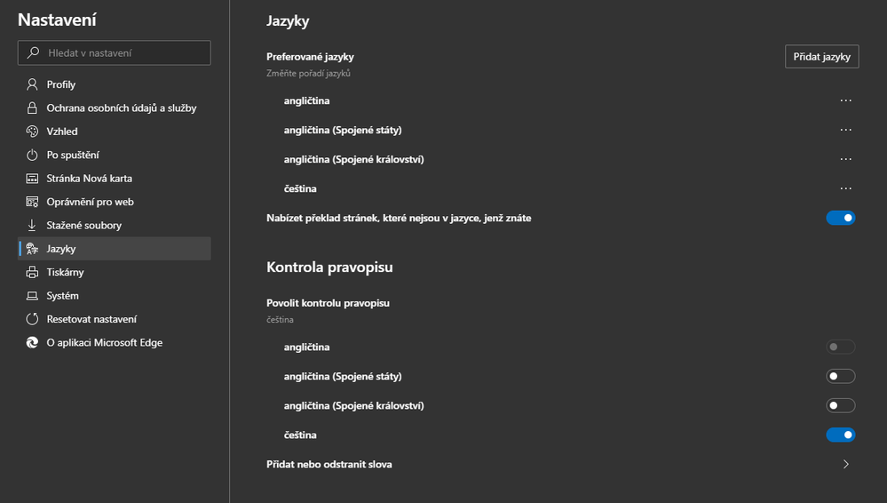
Task: Click the Vzhled palette icon
Action: [32, 132]
